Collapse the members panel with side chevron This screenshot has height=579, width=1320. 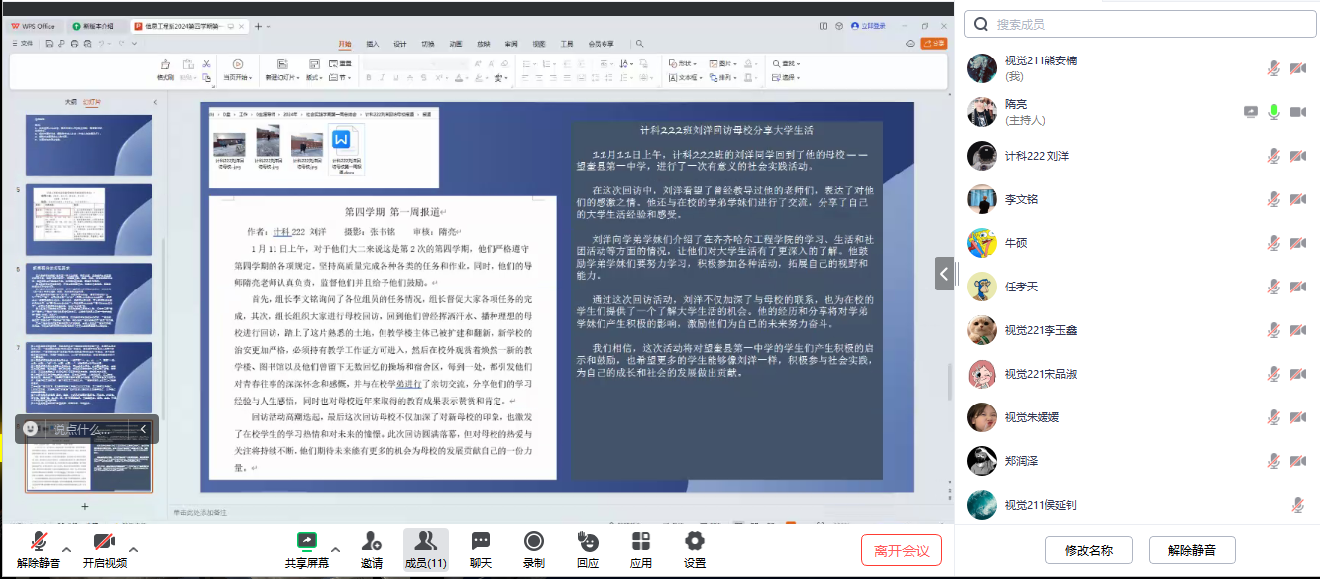(944, 274)
